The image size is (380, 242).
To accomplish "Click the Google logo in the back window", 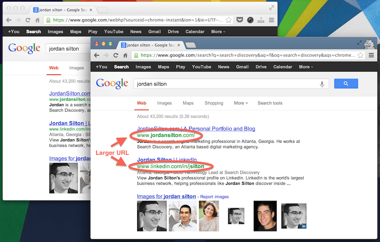I will [24, 48].
